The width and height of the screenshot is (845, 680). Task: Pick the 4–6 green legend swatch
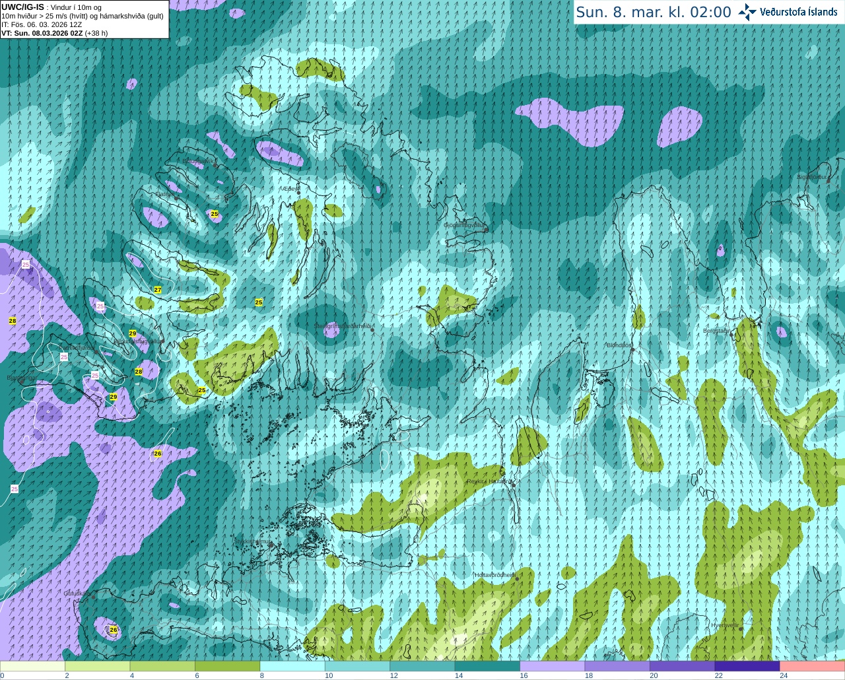(162, 666)
